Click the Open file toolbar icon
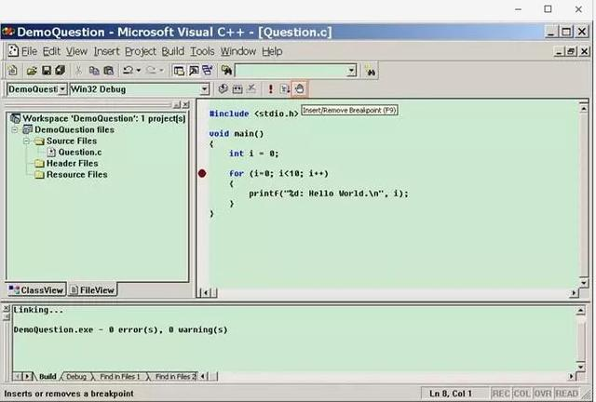Screen dimensions: 596x402 [32, 71]
